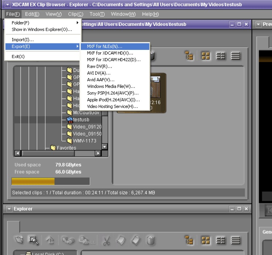
Task: Open the File menu
Action: tap(13, 14)
